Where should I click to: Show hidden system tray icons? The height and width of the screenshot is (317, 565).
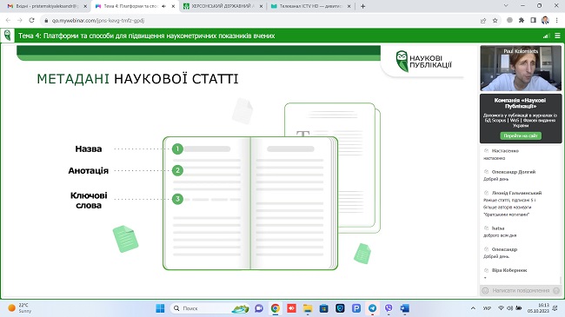pyautogui.click(x=473, y=308)
